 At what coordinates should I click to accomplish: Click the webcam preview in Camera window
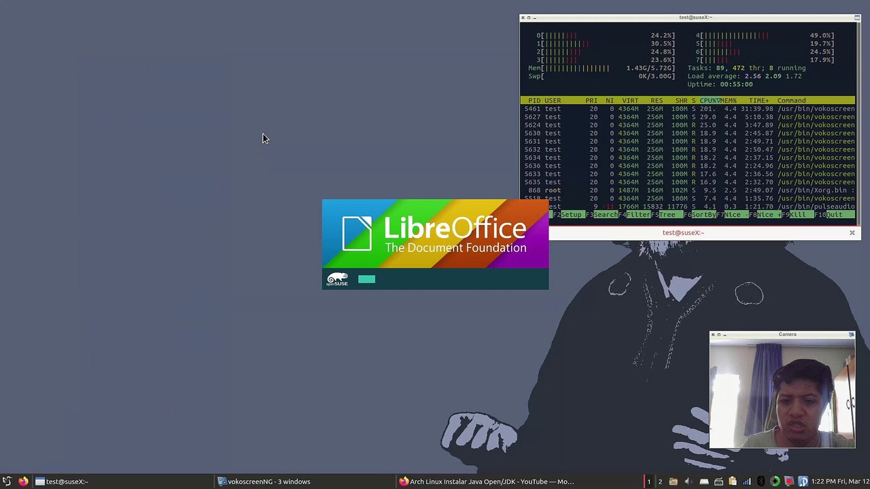[x=782, y=393]
